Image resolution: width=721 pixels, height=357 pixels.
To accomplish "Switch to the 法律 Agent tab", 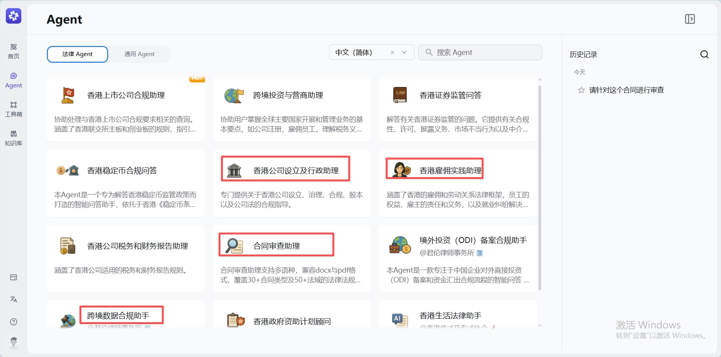I will coord(78,54).
